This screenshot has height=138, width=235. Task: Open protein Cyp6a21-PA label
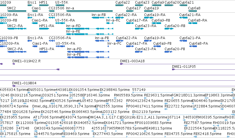(190, 38)
